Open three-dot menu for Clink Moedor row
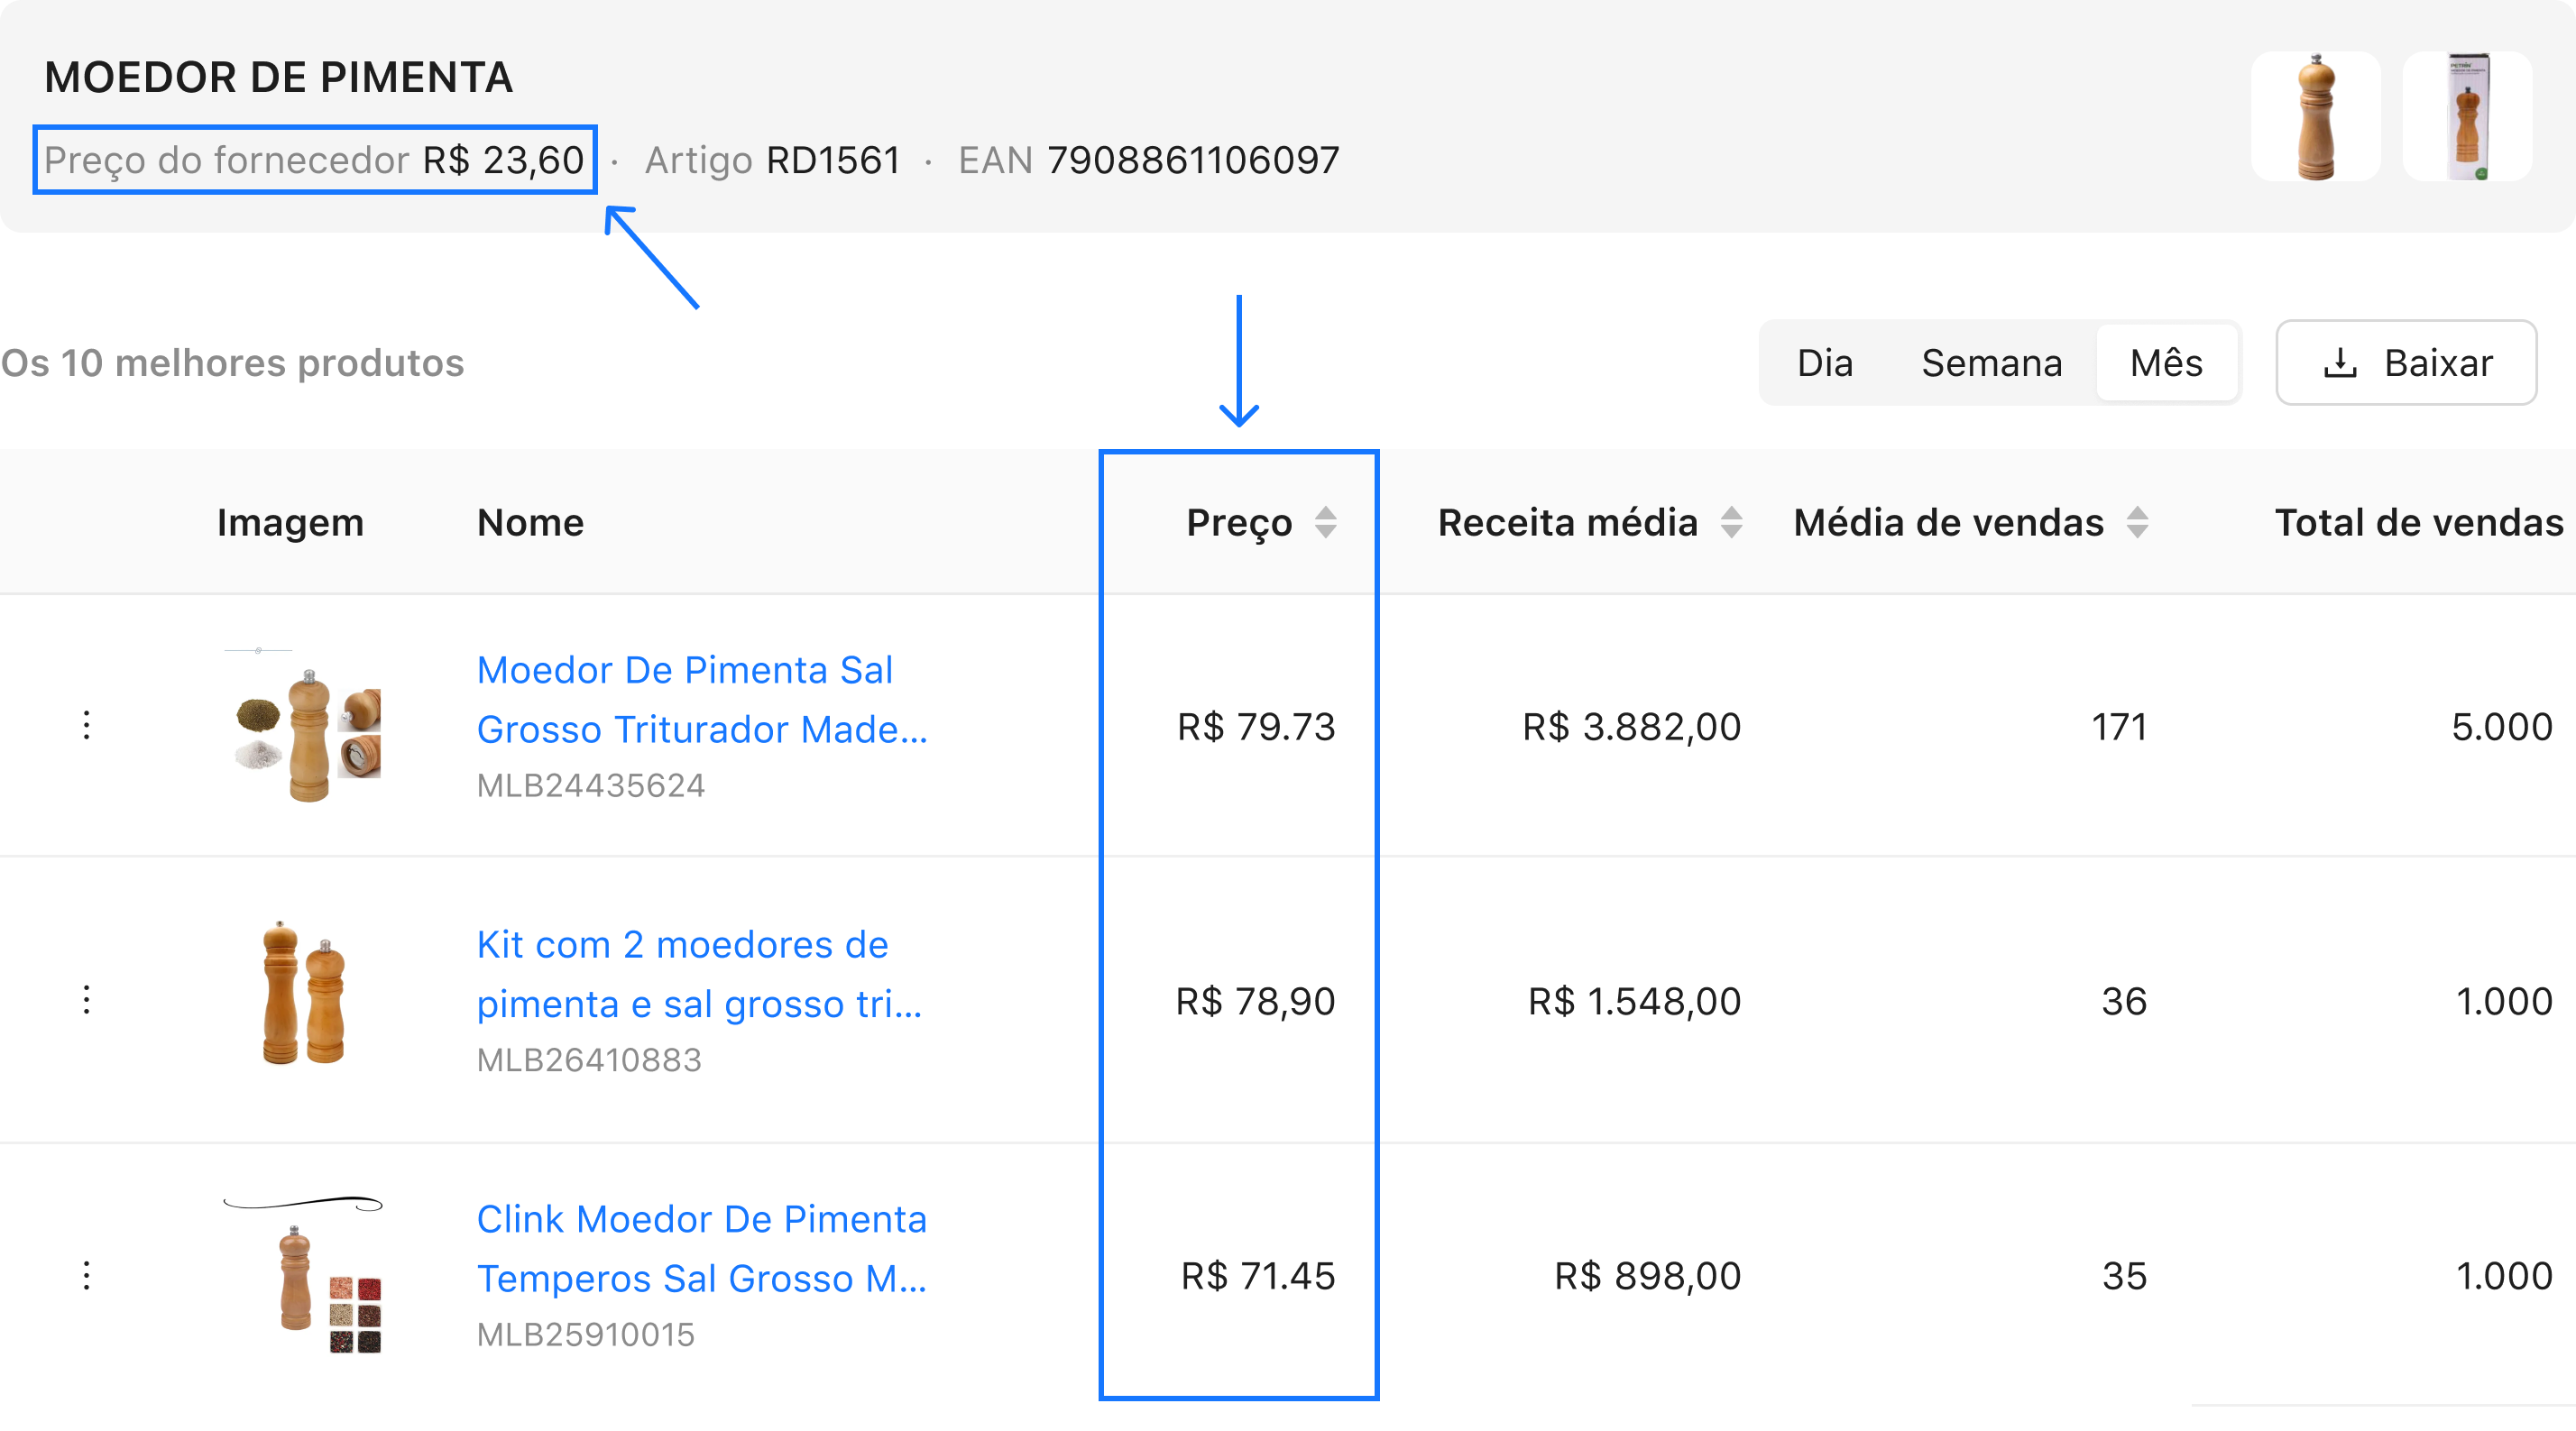This screenshot has width=2576, height=1431. point(87,1275)
